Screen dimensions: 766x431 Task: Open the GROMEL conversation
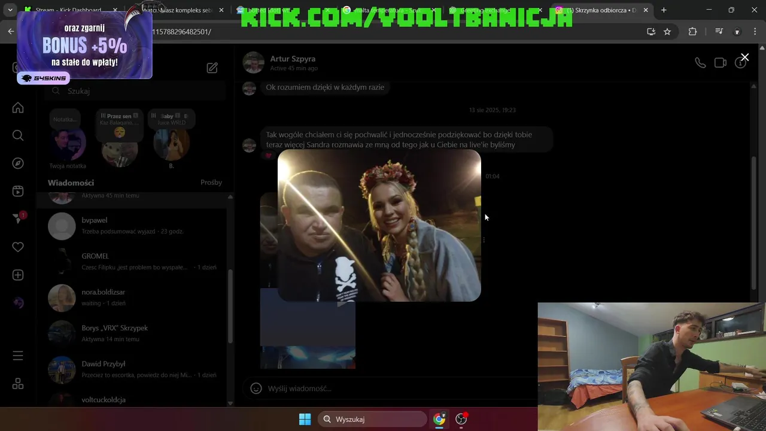point(132,262)
